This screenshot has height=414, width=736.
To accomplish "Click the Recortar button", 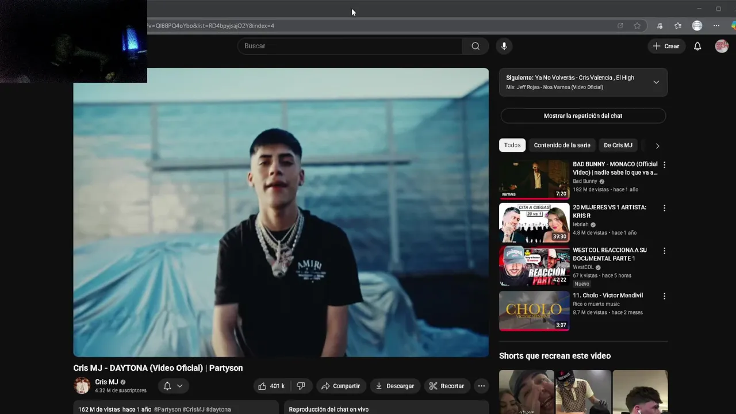I will [x=447, y=386].
